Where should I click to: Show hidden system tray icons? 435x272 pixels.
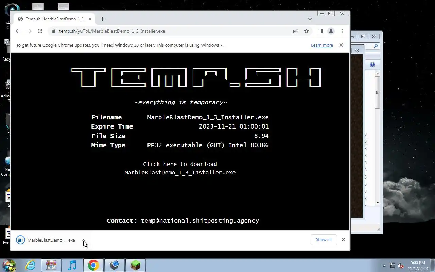(384, 266)
